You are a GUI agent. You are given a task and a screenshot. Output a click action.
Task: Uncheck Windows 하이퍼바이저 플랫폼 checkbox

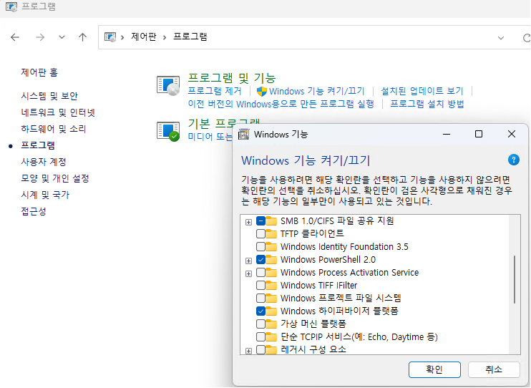click(x=260, y=311)
